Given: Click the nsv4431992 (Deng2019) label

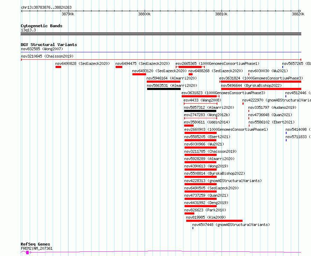Looking at the screenshot, I should click(x=206, y=203).
